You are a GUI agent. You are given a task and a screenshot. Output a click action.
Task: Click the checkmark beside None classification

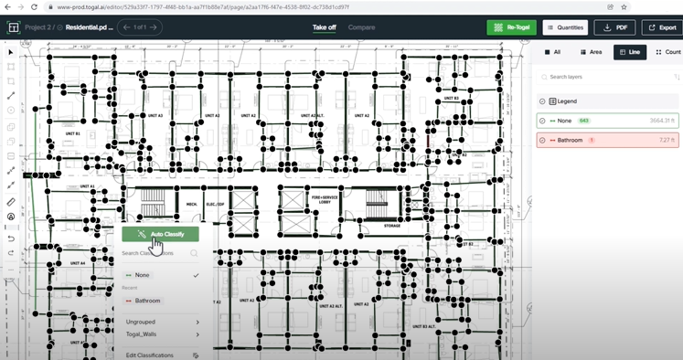(196, 275)
